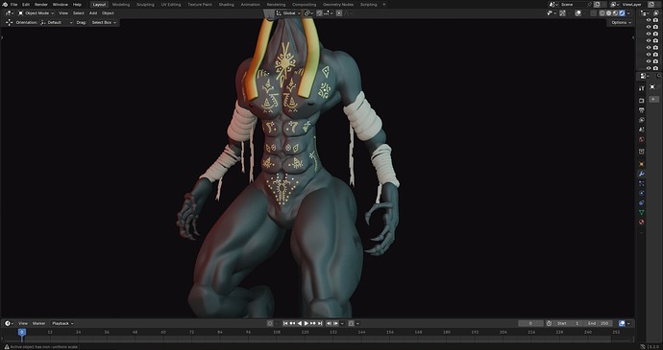Screen dimensions: 663x350
Task: Play animation forward
Action: click(x=307, y=323)
